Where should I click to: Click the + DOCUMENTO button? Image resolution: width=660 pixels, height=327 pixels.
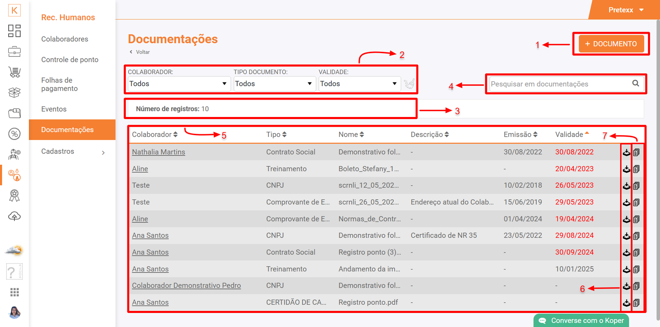pyautogui.click(x=611, y=44)
